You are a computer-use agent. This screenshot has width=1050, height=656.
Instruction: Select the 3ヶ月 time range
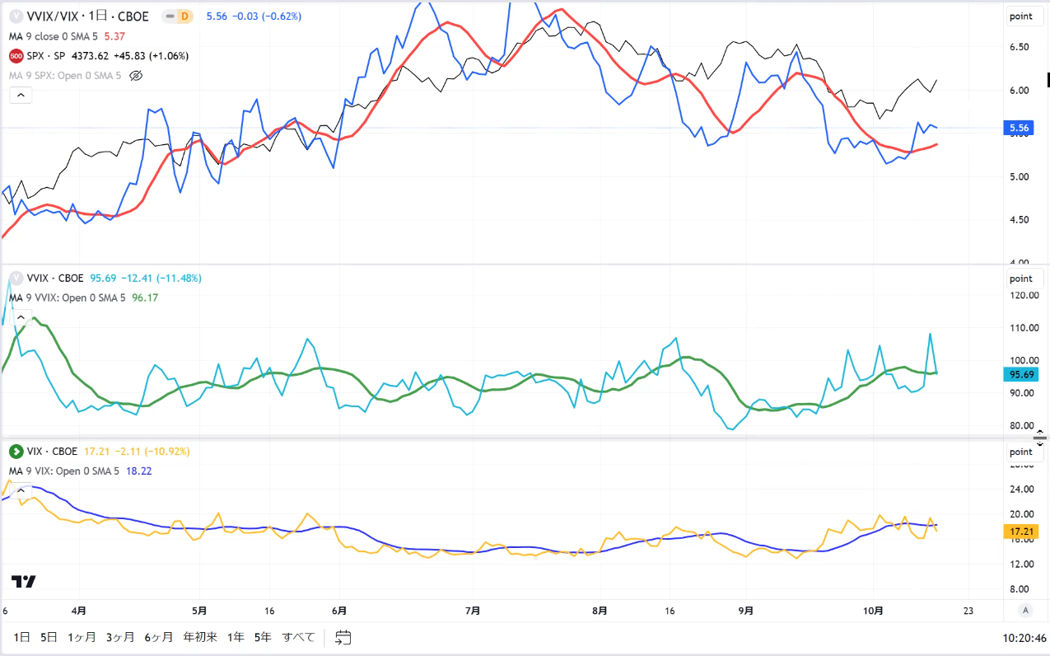click(x=121, y=637)
